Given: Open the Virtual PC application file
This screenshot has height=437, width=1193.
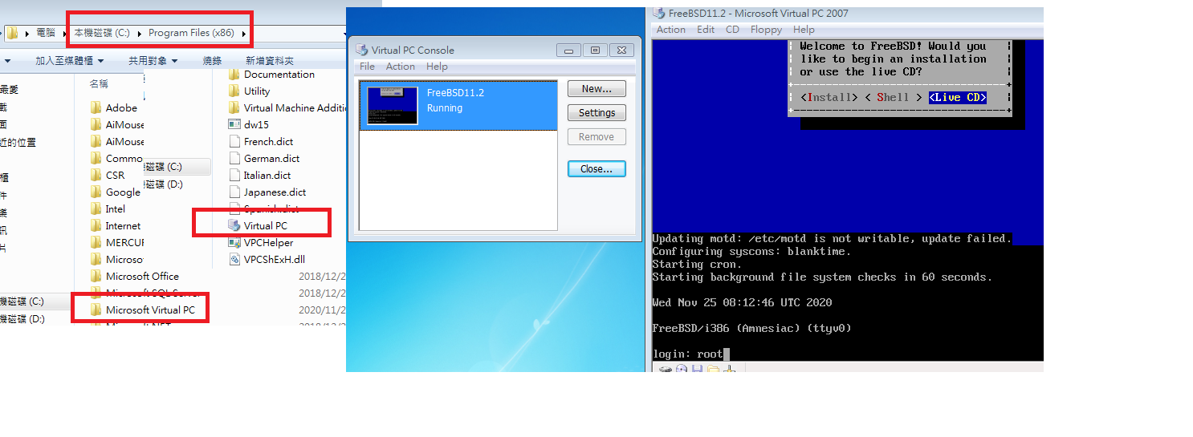Looking at the screenshot, I should click(x=265, y=225).
